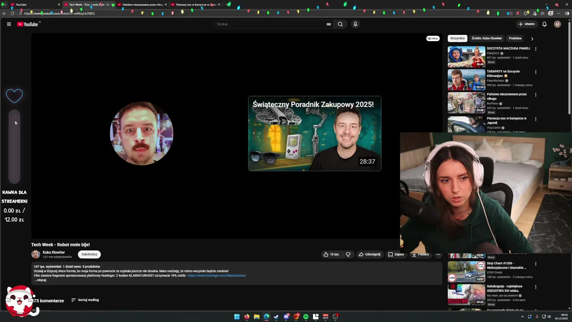Open the Kuba Klawiter channel name link
The image size is (572, 322).
pyautogui.click(x=54, y=252)
